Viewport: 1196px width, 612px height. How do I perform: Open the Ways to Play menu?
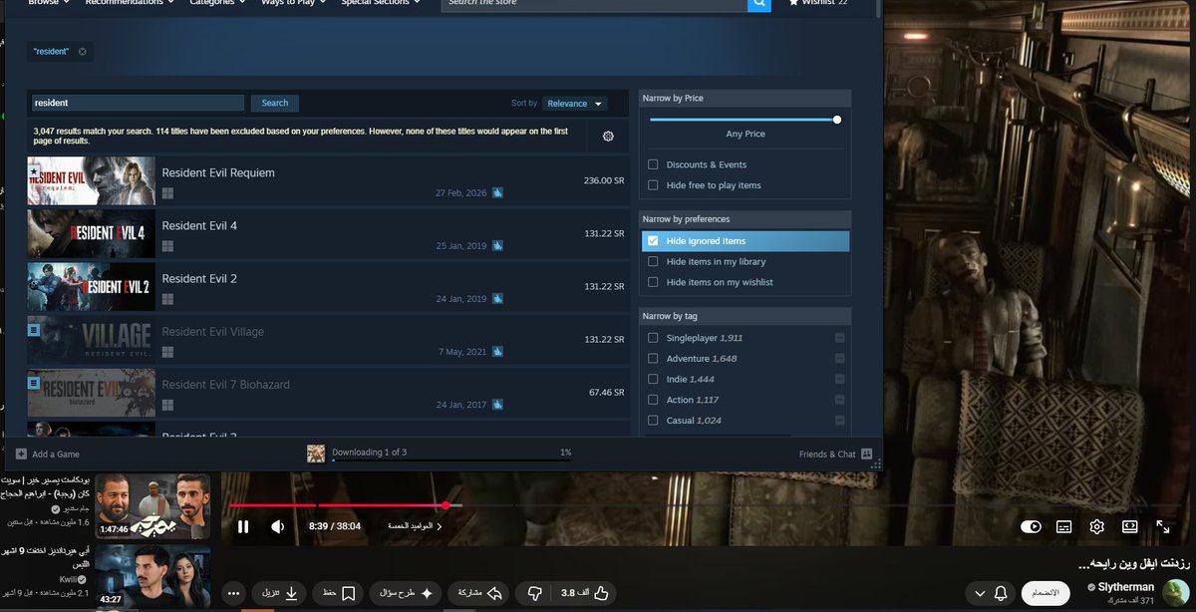294,3
